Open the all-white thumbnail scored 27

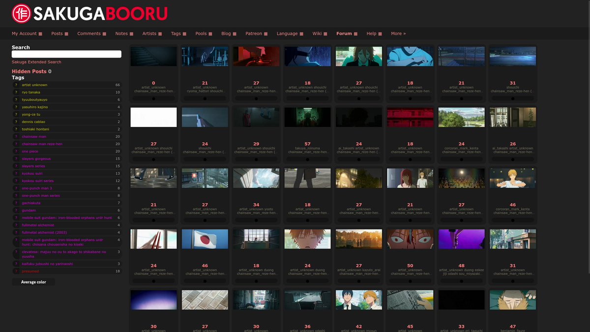(x=153, y=117)
